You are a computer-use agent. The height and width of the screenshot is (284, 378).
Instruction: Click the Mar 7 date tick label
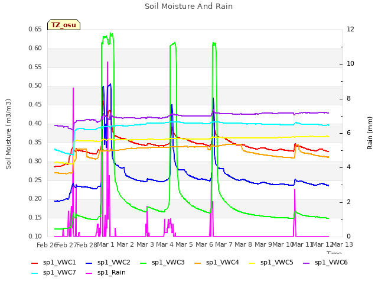(x=224, y=244)
